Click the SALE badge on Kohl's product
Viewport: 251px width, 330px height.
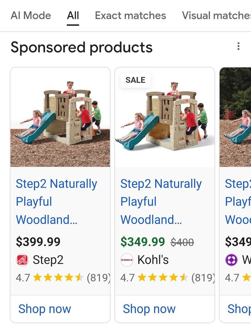[135, 80]
